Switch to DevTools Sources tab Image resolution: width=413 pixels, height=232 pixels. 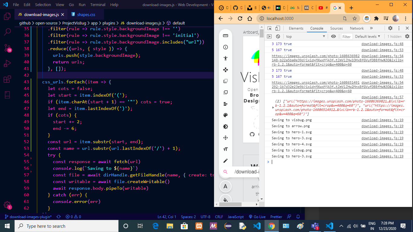tap(336, 28)
